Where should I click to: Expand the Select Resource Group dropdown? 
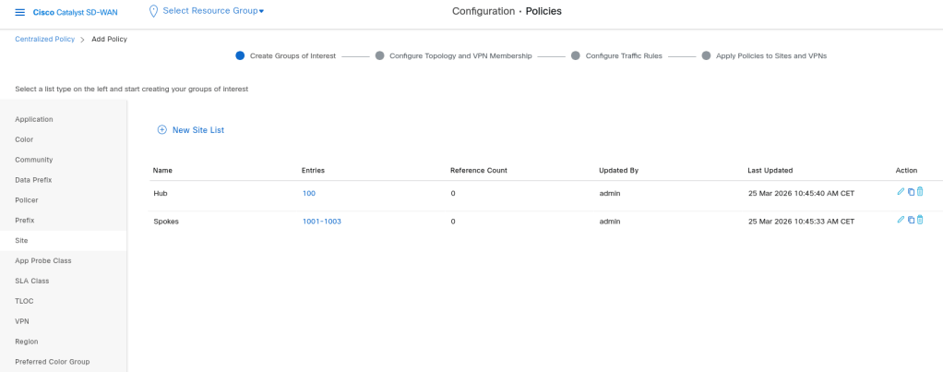(x=213, y=11)
